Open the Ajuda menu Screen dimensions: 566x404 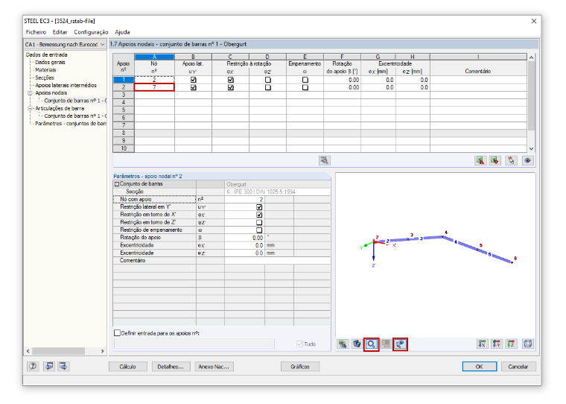[x=122, y=32]
